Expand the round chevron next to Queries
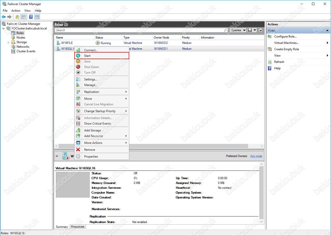Screen dimensions: 331x236 point(261,30)
